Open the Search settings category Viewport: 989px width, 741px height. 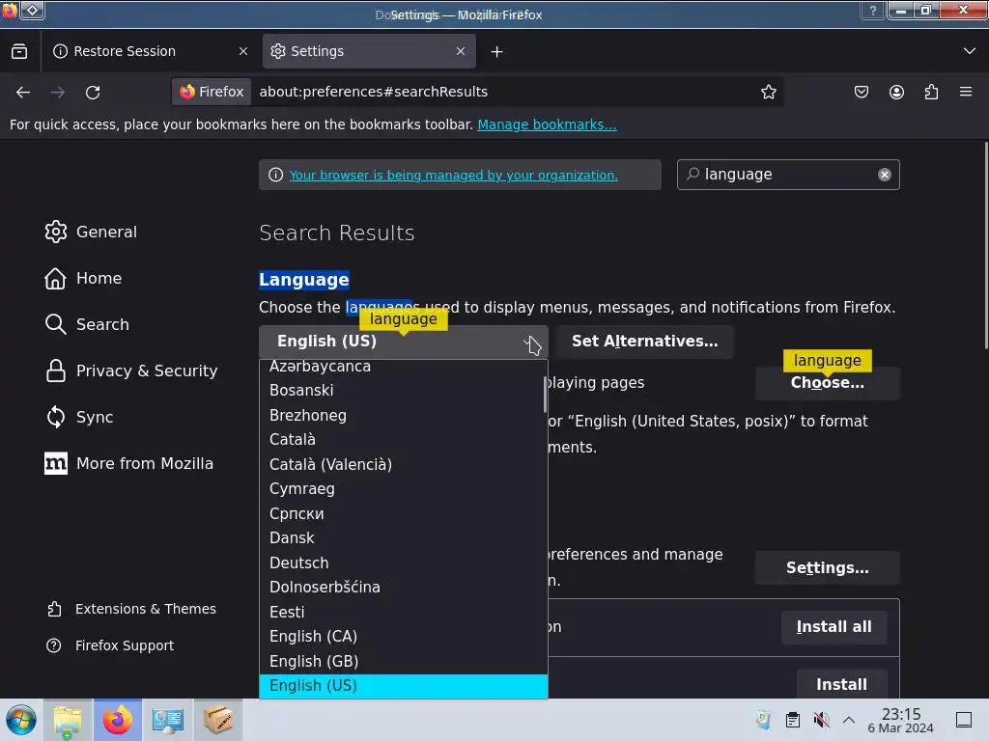pos(87,324)
